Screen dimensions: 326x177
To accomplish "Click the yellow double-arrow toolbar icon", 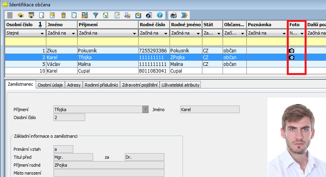I will (184, 15).
